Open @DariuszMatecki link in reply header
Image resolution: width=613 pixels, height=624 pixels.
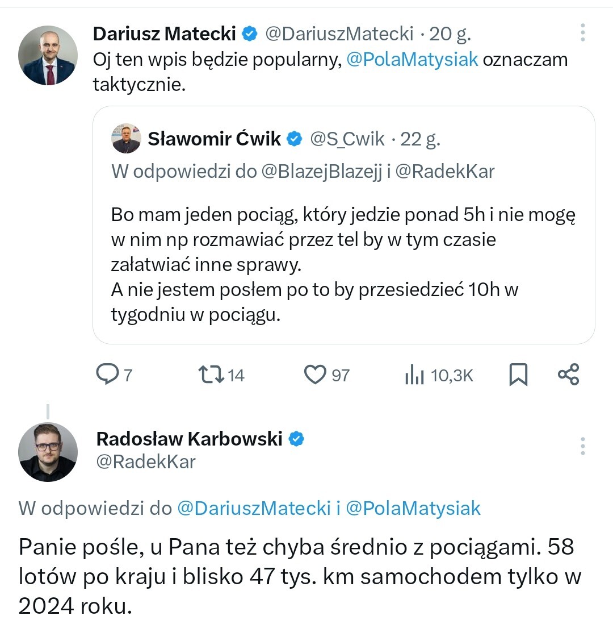pos(254,507)
